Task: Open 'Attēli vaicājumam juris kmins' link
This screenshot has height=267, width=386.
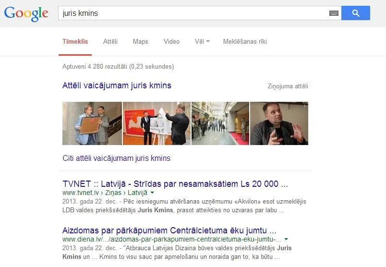Action: [117, 85]
